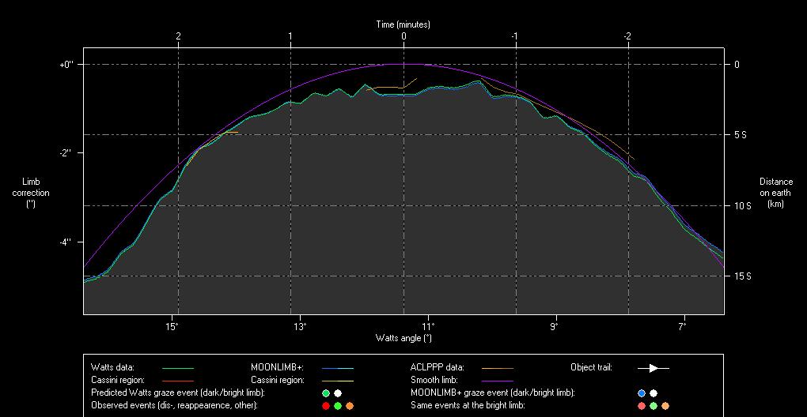Click the orange observed other event dot
The height and width of the screenshot is (417, 807).
350,405
